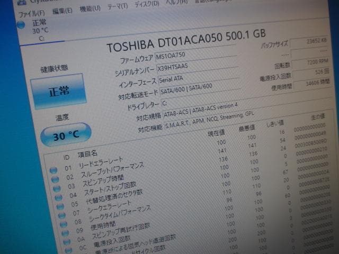Click status orb for ID 02 スループットパフォーマンス
This screenshot has width=339, height=254.
pyautogui.click(x=55, y=180)
